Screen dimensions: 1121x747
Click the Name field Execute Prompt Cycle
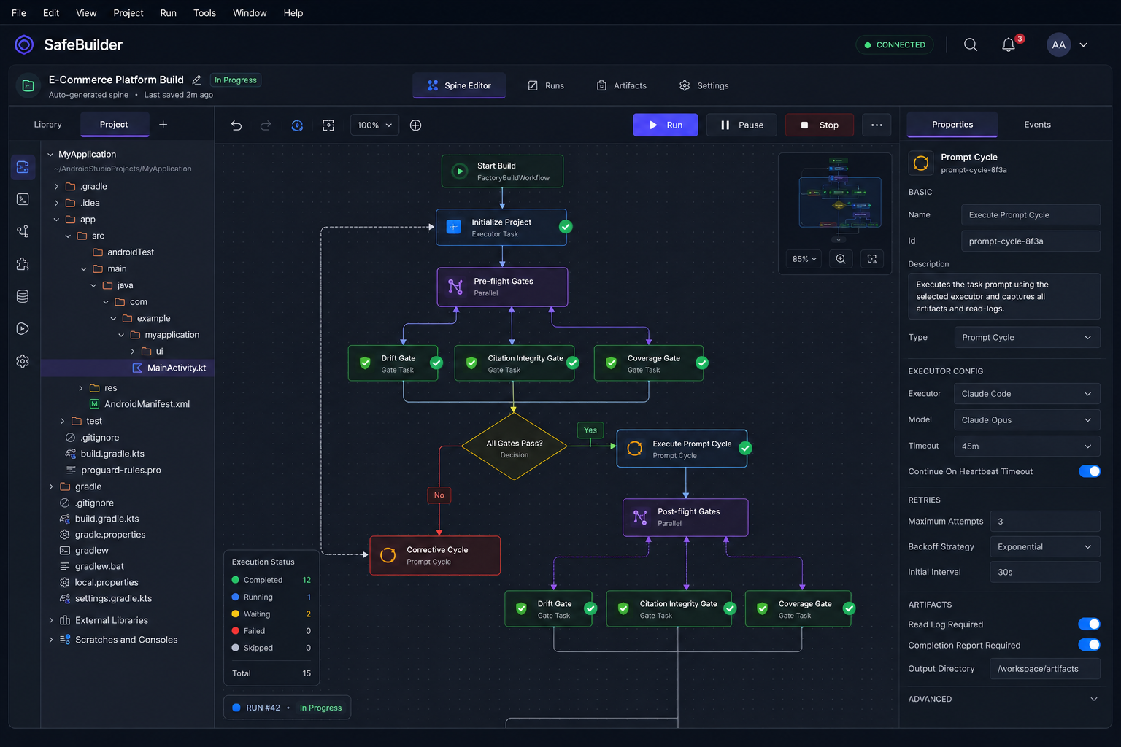(x=1031, y=215)
